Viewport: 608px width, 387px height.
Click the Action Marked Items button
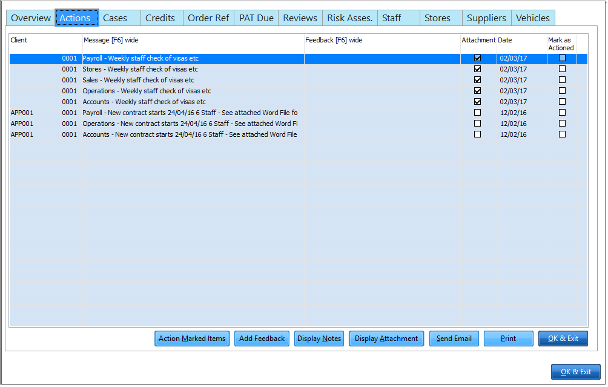tap(192, 339)
